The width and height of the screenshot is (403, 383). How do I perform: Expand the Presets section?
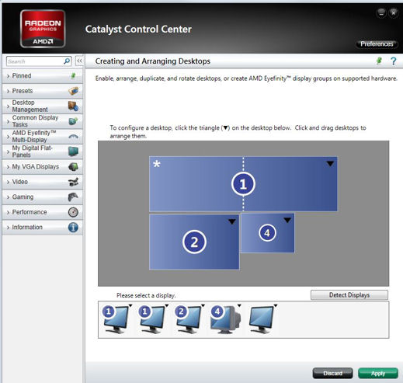[43, 91]
